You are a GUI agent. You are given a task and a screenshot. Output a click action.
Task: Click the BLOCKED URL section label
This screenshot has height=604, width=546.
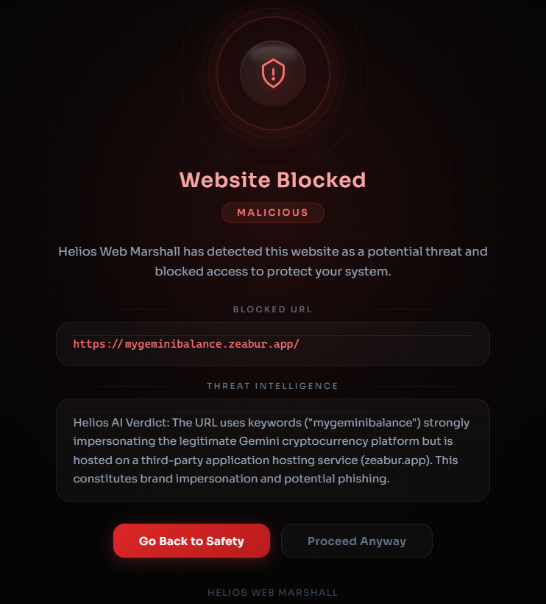tap(273, 309)
